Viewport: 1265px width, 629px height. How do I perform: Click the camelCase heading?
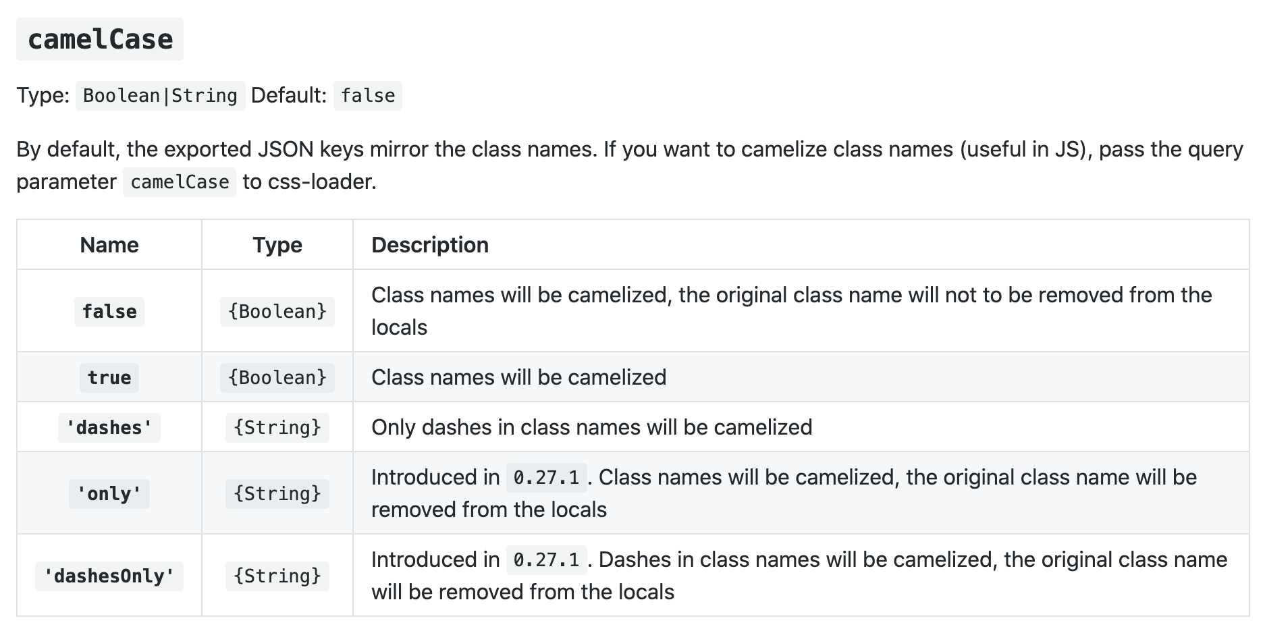100,39
